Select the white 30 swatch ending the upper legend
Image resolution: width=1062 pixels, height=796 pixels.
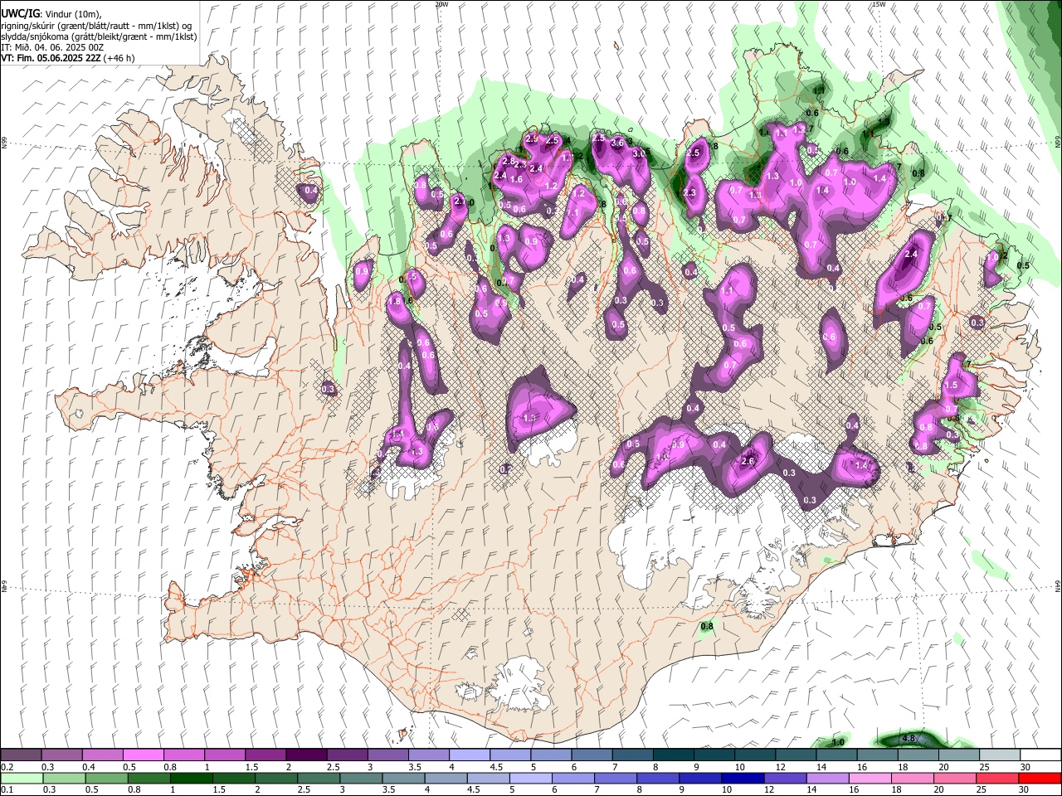(1040, 755)
